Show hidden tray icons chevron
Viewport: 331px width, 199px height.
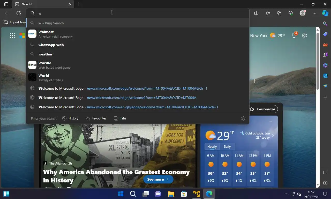click(286, 194)
